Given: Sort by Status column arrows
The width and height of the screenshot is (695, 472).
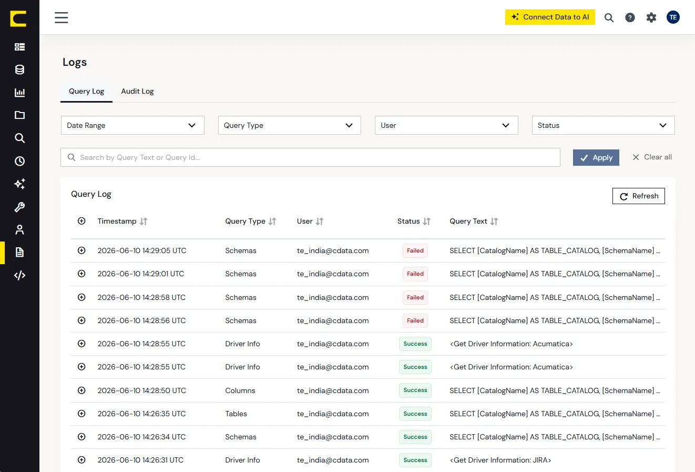Looking at the screenshot, I should pos(427,222).
